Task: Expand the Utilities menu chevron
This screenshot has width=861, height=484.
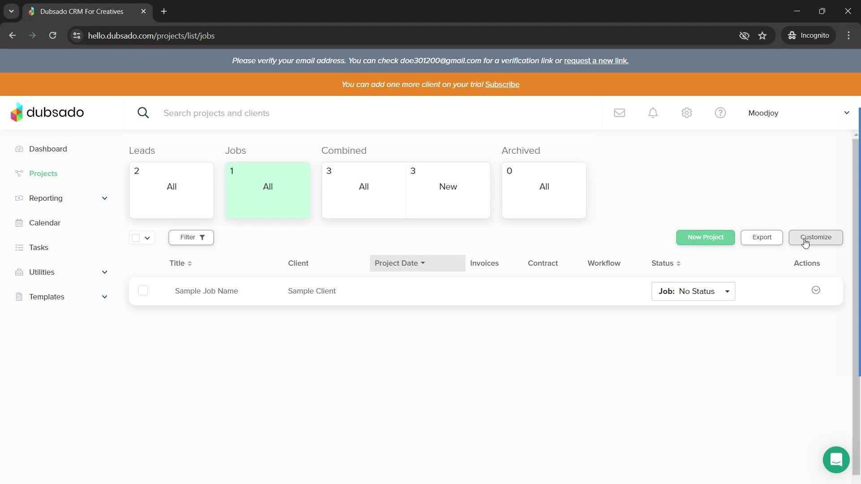Action: tap(104, 272)
